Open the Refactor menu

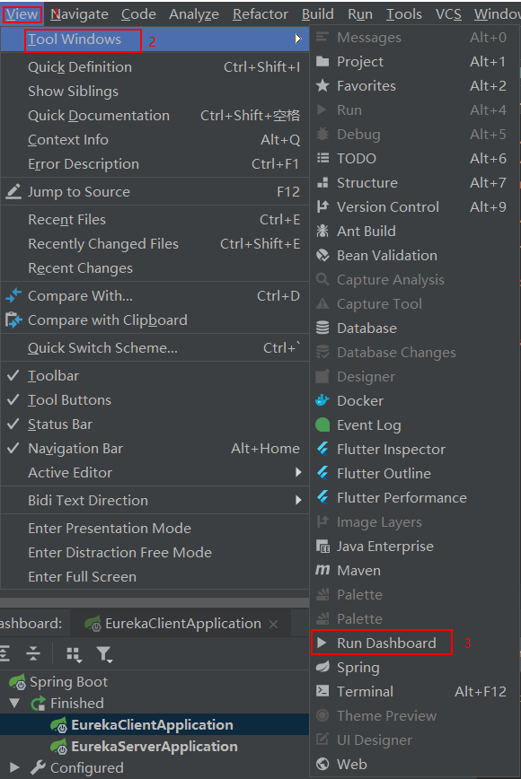260,14
